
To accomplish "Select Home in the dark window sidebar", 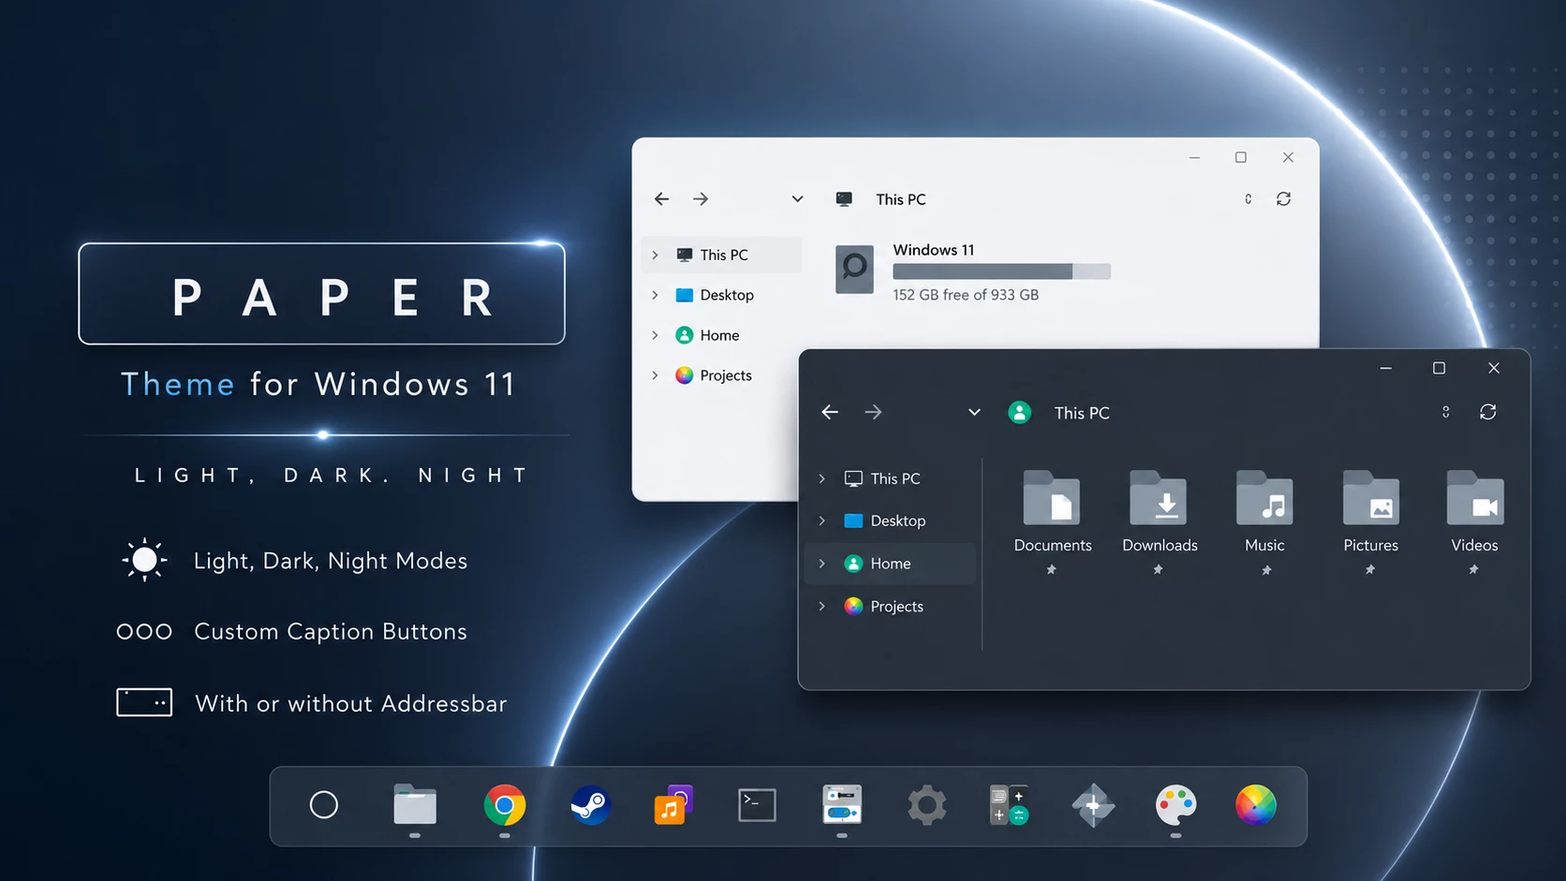I will tap(890, 564).
